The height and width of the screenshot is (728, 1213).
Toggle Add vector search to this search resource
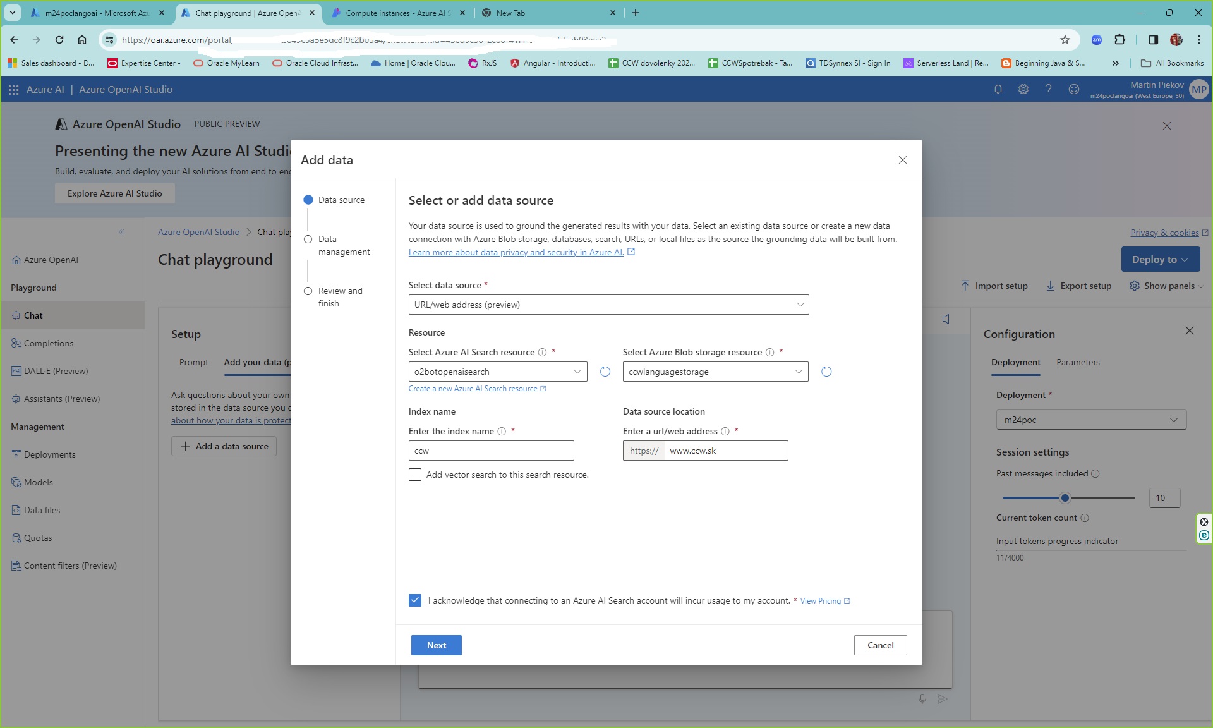click(414, 474)
